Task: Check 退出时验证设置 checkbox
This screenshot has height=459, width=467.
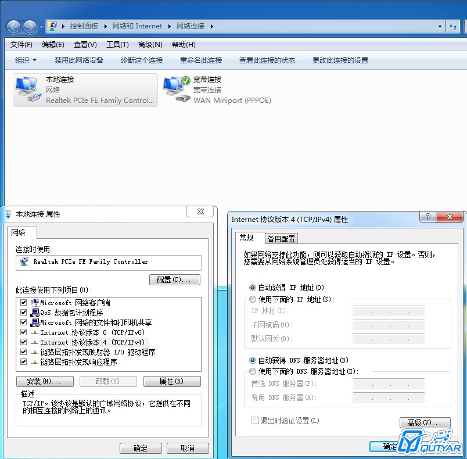Action: (255, 420)
